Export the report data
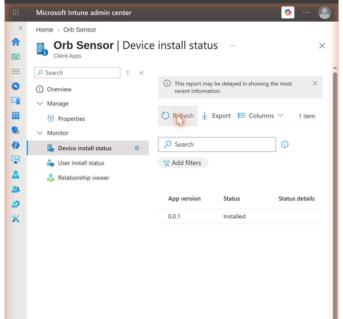 [216, 116]
